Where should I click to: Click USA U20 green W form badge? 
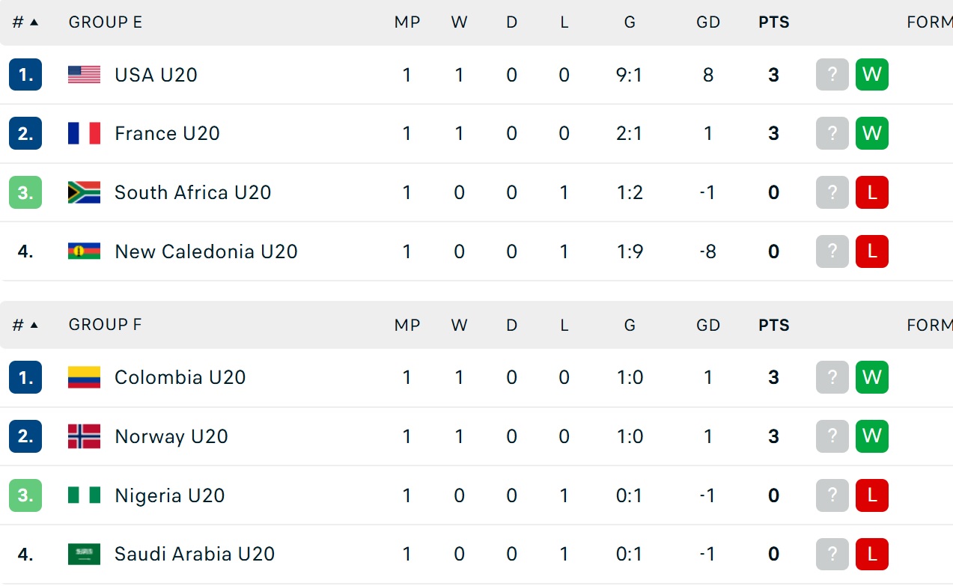(x=871, y=74)
